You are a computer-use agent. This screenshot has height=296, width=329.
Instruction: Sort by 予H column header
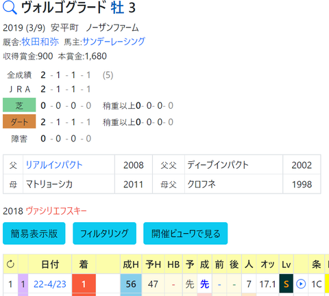coord(153,265)
